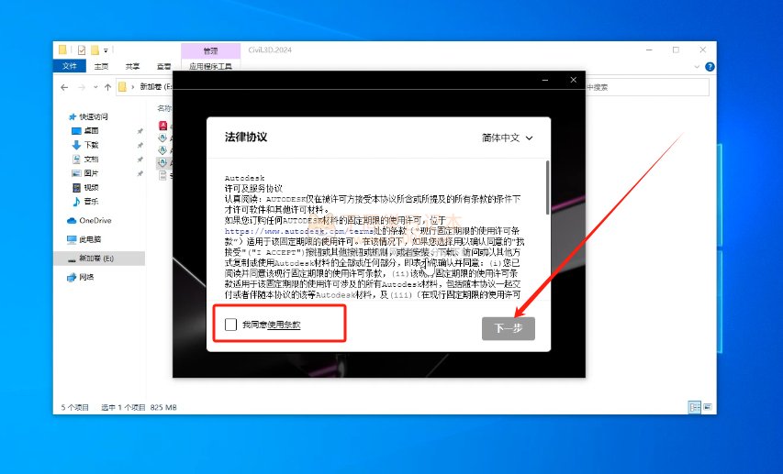783x474 pixels.
Task: Open Explorer help question mark icon
Action: [710, 66]
